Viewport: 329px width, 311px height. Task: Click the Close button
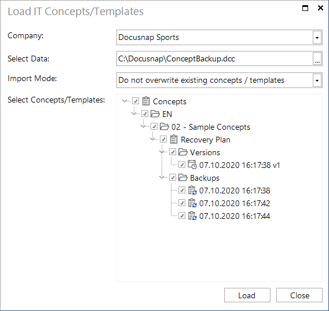299,295
